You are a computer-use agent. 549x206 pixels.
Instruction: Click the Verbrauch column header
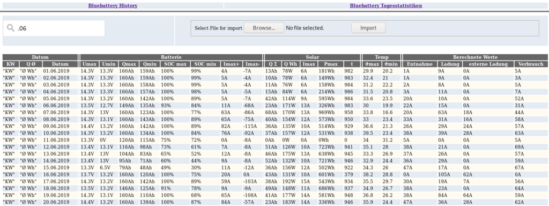[531, 64]
